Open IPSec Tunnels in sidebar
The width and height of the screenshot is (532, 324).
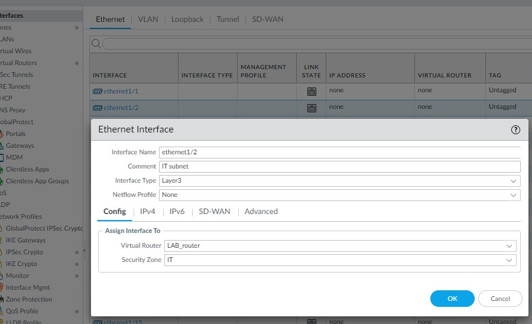(x=17, y=74)
